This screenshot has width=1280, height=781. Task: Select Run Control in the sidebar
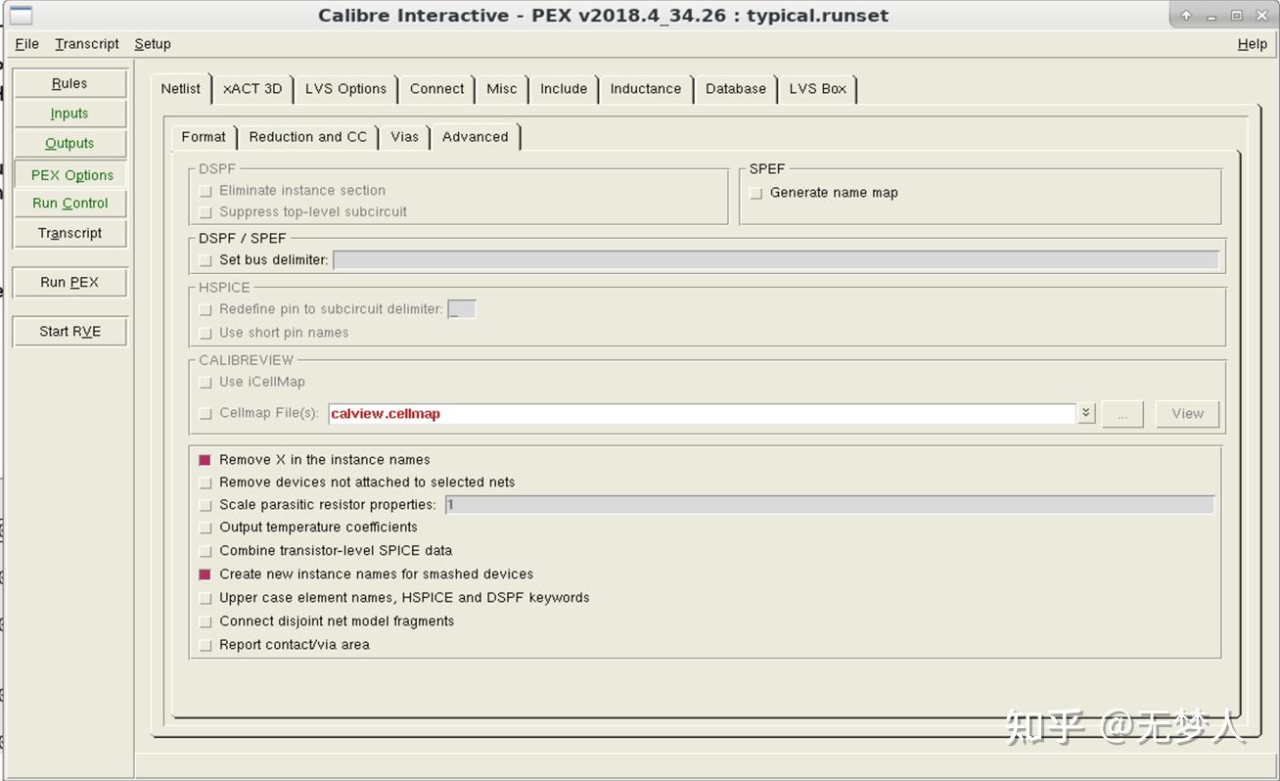point(69,203)
